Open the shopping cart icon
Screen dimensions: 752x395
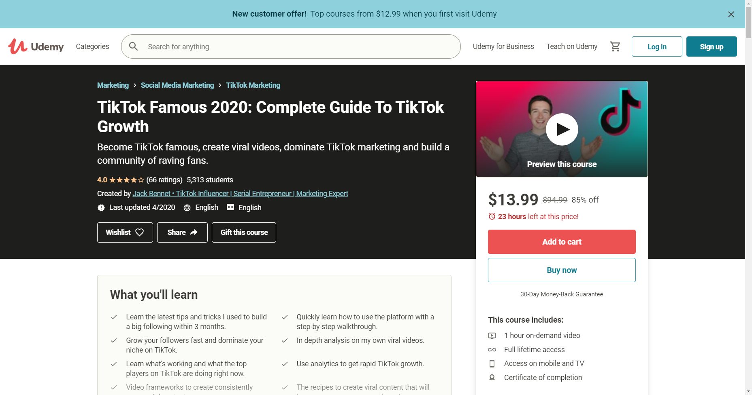[615, 46]
